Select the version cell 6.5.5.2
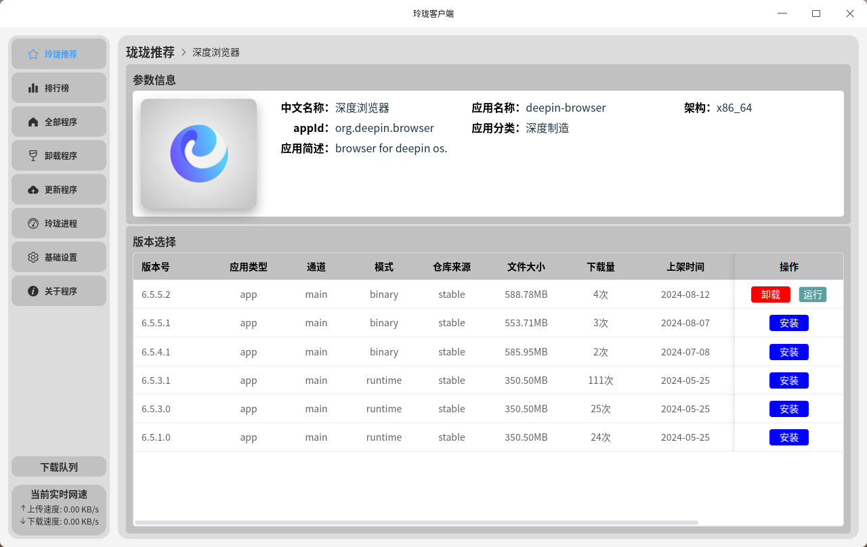867x547 pixels. (x=156, y=294)
